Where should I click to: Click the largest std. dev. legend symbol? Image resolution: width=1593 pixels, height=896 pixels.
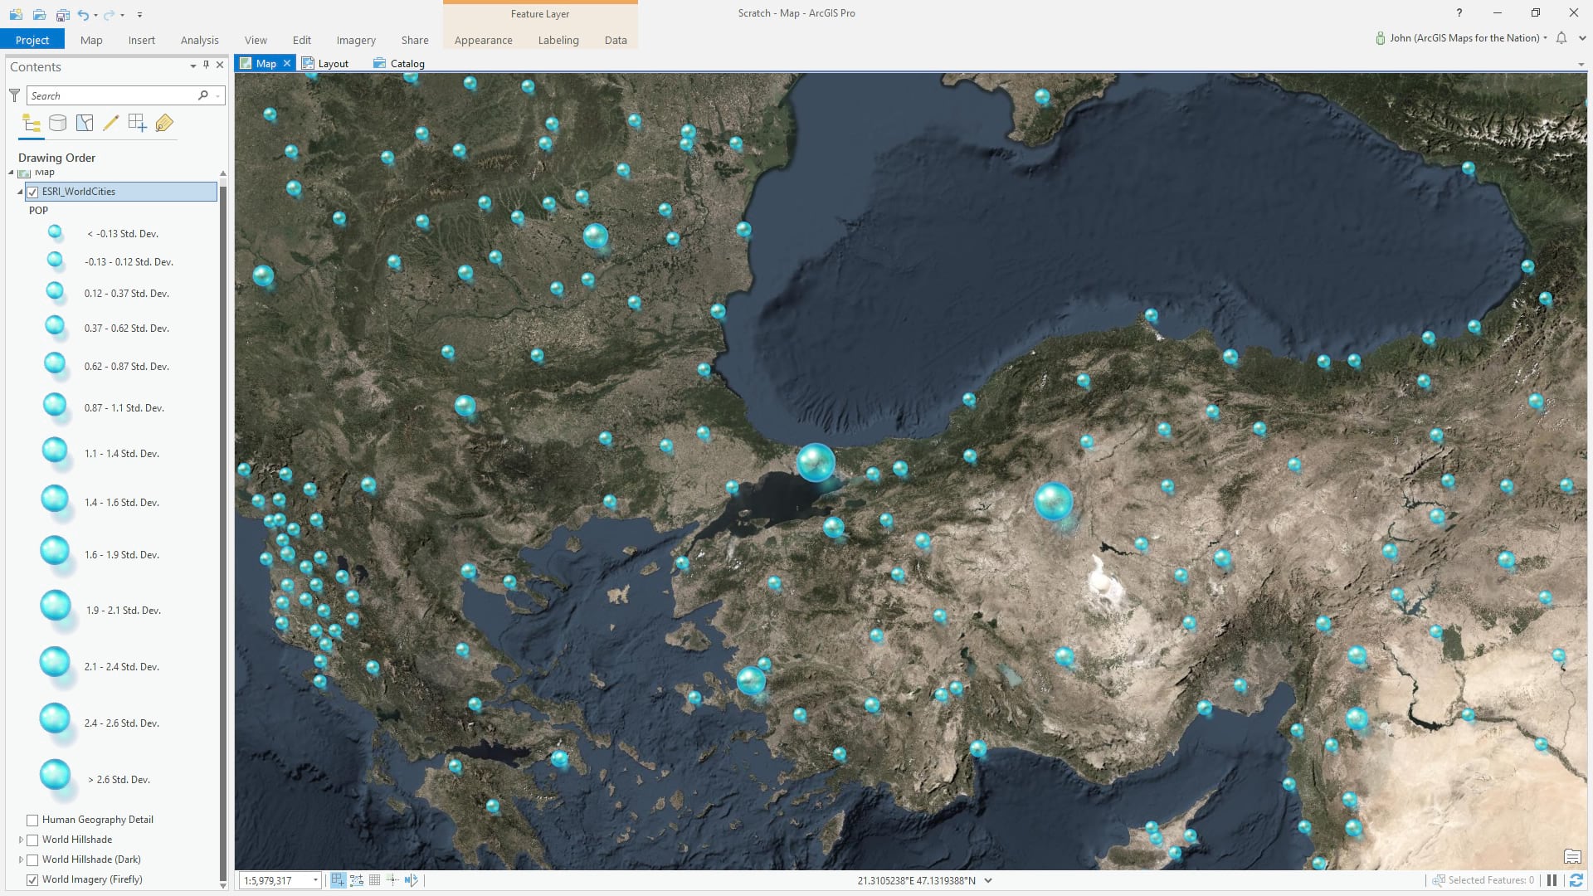[x=55, y=775]
